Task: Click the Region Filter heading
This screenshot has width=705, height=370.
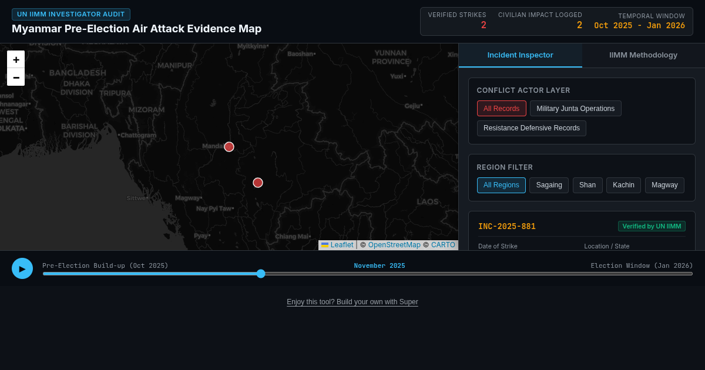Action: pyautogui.click(x=505, y=167)
